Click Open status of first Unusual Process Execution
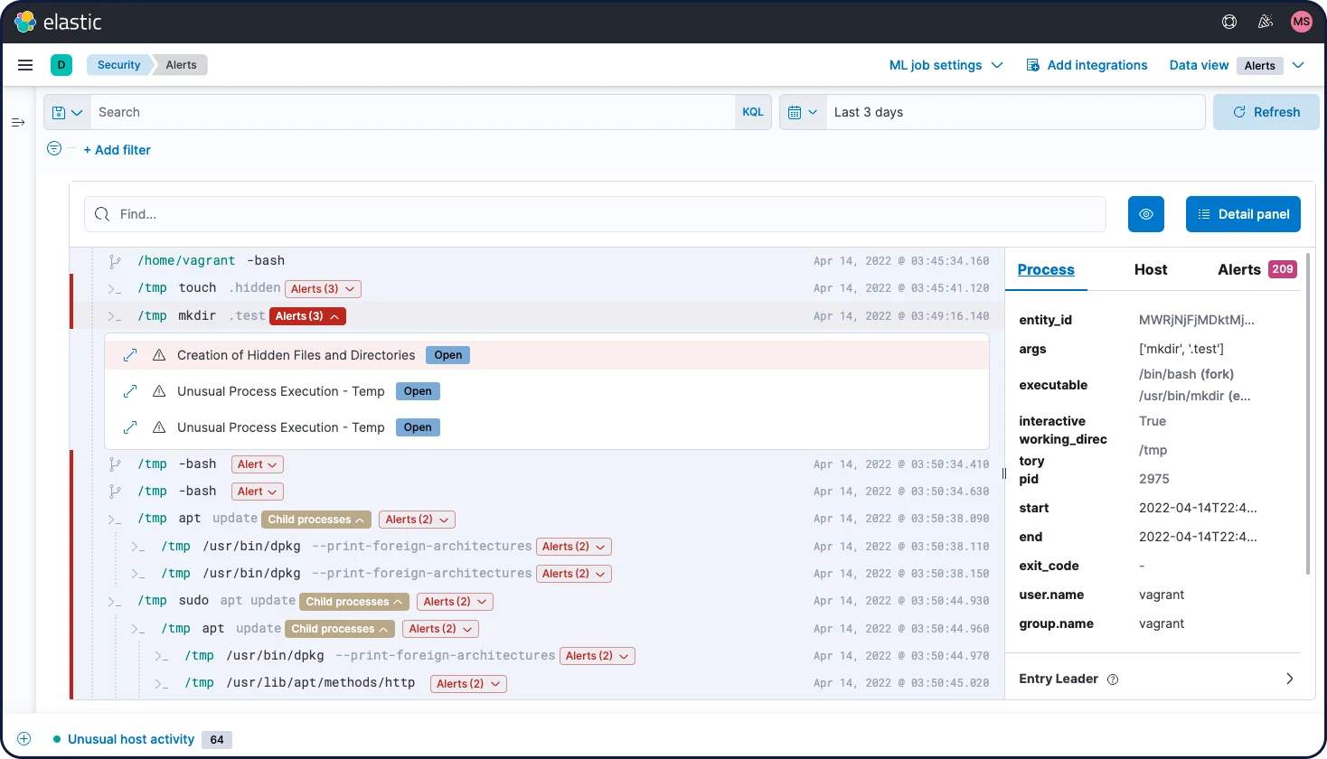 [x=418, y=391]
